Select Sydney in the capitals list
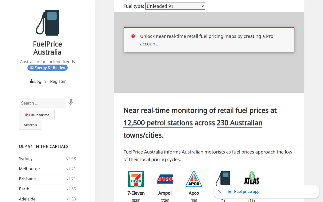The image size is (323, 202). pyautogui.click(x=26, y=159)
